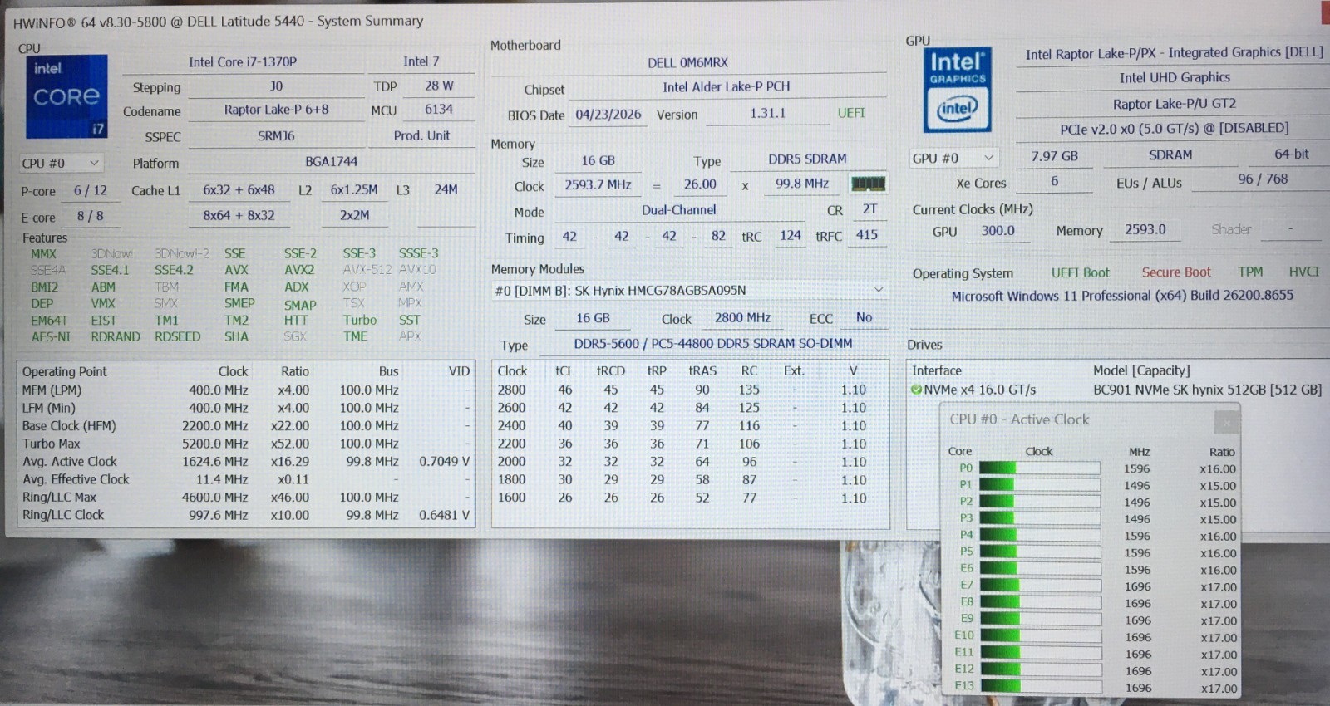Click the Base Clock (HFM) row
The width and height of the screenshot is (1330, 706).
click(246, 425)
